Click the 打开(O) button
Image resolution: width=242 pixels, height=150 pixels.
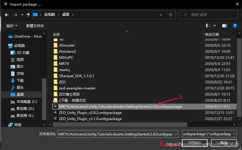coord(195,143)
